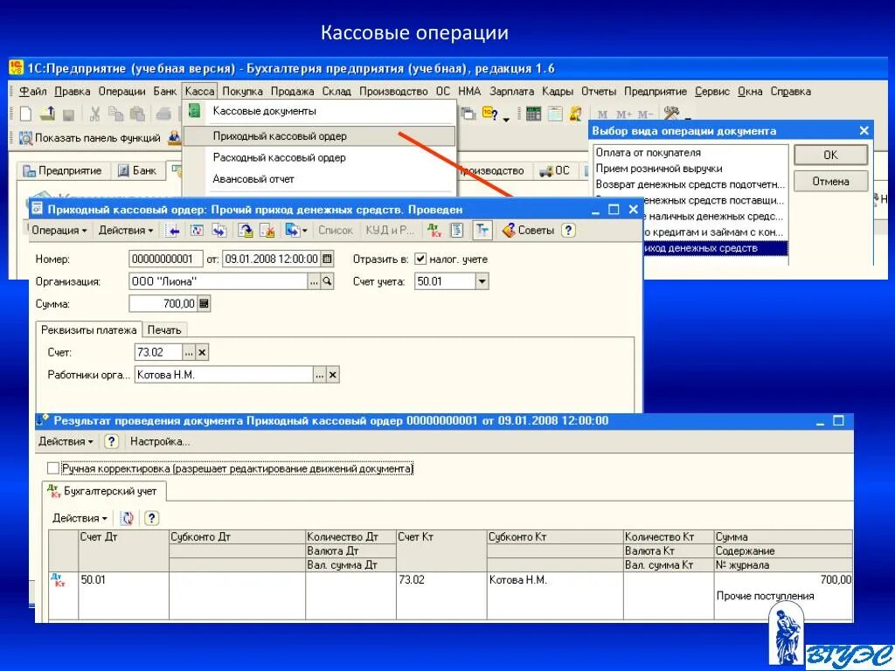Click the document list icon next to Дт/Кт

456,231
